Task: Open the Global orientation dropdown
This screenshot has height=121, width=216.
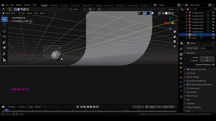Action: [x=76, y=9]
